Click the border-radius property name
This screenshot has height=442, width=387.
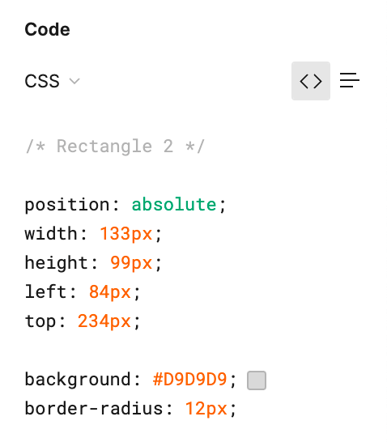point(94,409)
